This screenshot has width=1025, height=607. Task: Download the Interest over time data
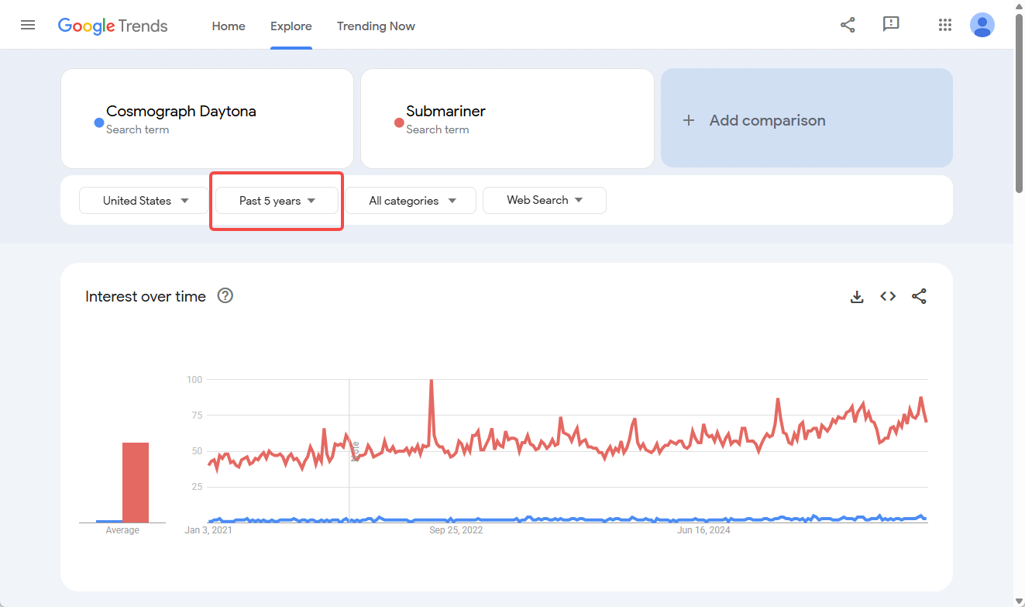857,296
